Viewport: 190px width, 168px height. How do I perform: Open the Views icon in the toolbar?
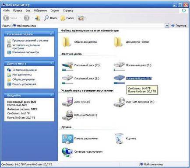(81, 18)
